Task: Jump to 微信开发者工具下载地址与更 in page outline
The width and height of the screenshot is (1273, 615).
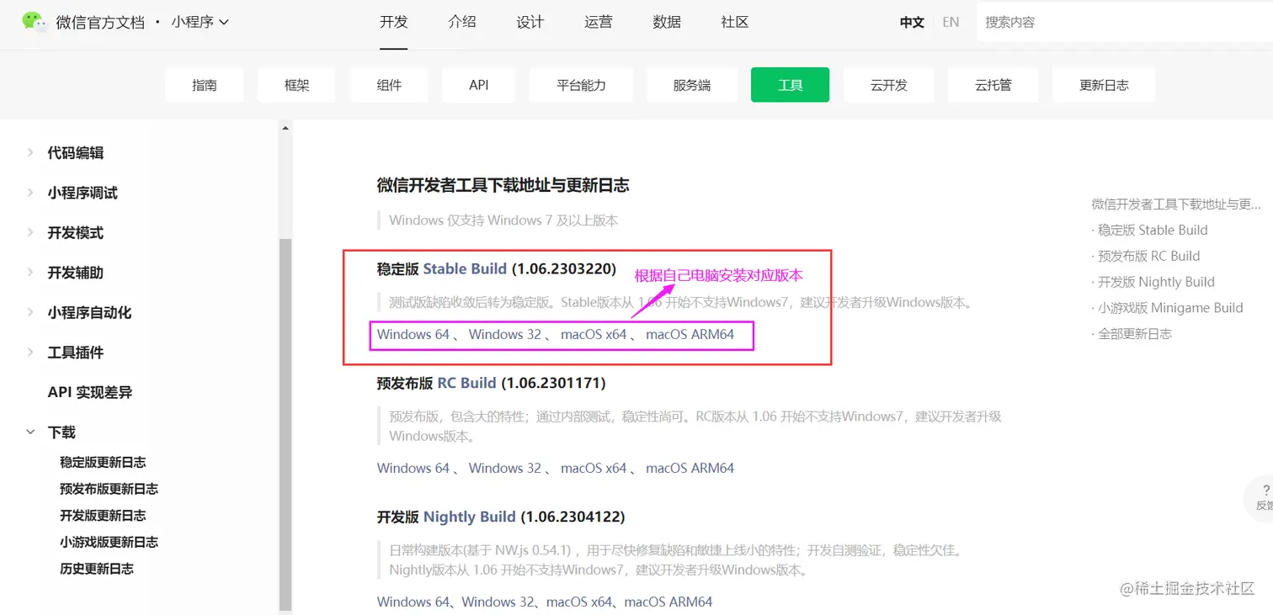Action: 1176,204
